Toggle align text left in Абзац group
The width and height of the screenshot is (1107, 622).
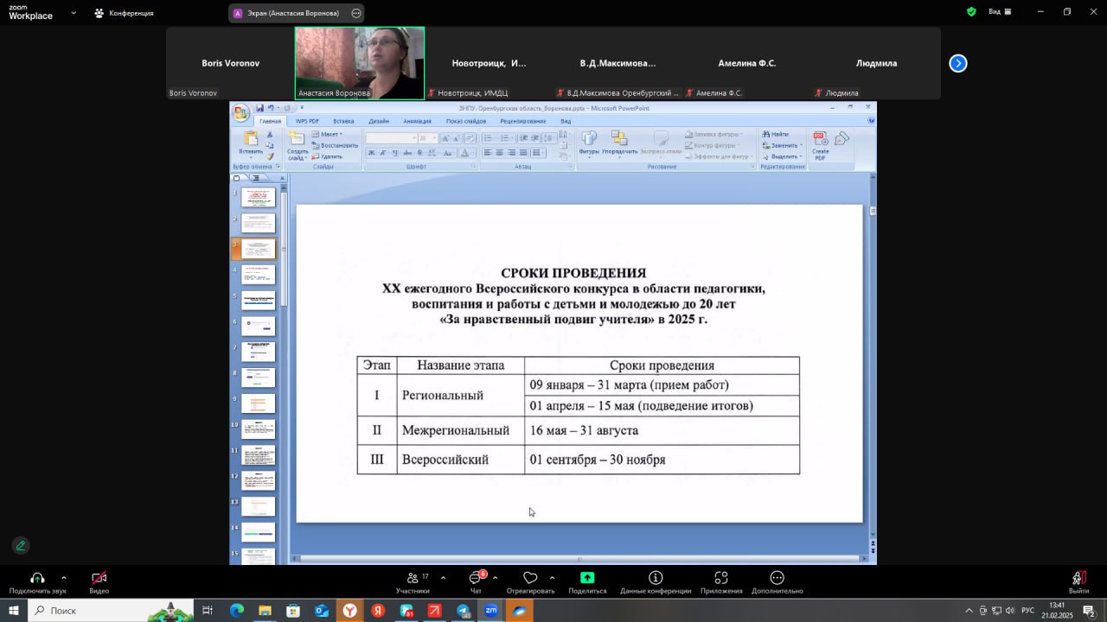click(x=487, y=153)
